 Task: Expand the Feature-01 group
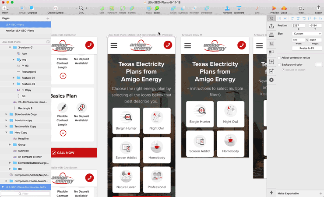pyautogui.click(x=14, y=78)
